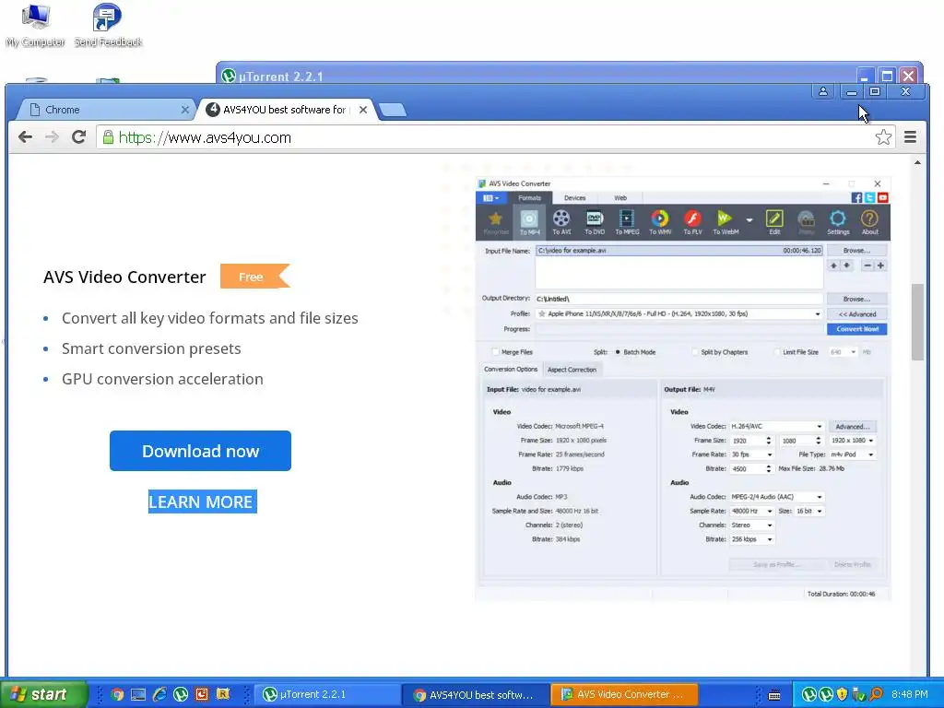Screen dimensions: 944x708
Task: Click the video Bitrate 4500 stepper
Action: [x=768, y=469]
